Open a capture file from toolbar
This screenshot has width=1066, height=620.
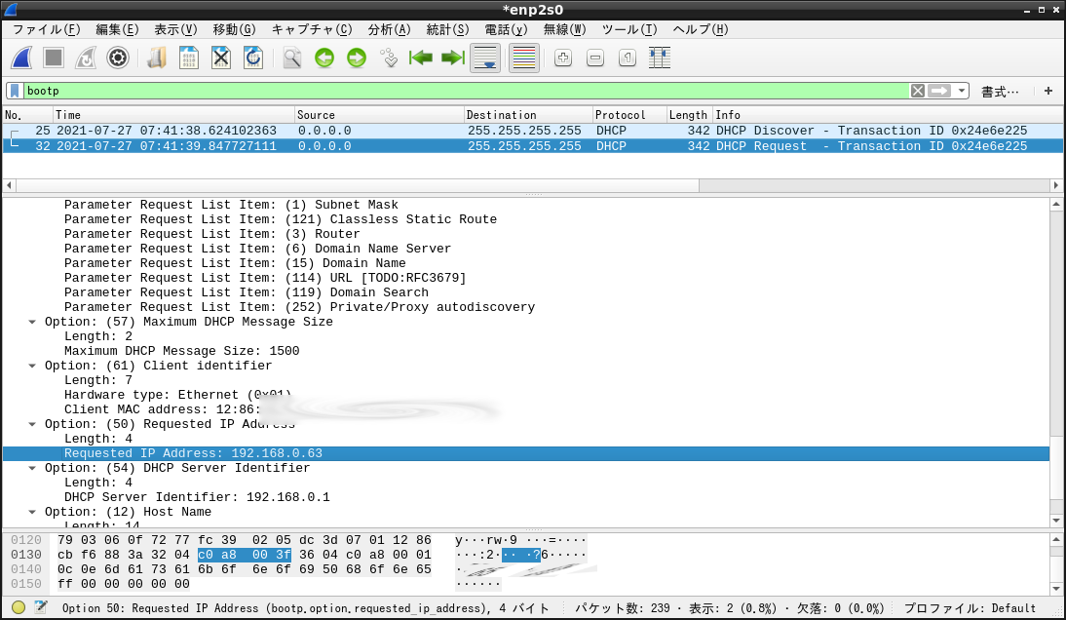click(157, 58)
